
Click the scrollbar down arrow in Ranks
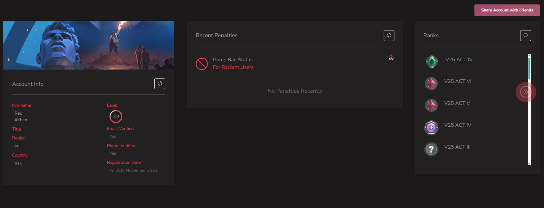tap(529, 164)
